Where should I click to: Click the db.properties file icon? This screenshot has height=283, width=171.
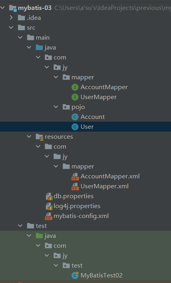(49, 196)
